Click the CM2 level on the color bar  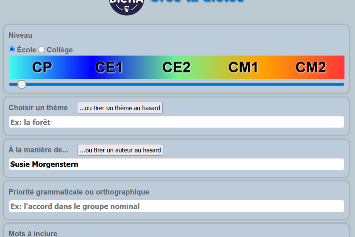[x=311, y=67]
